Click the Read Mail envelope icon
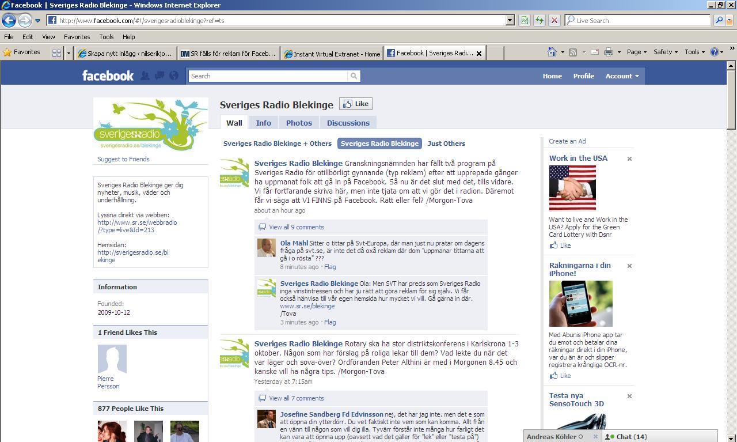Viewport: 737px width, 442px height. pos(595,52)
